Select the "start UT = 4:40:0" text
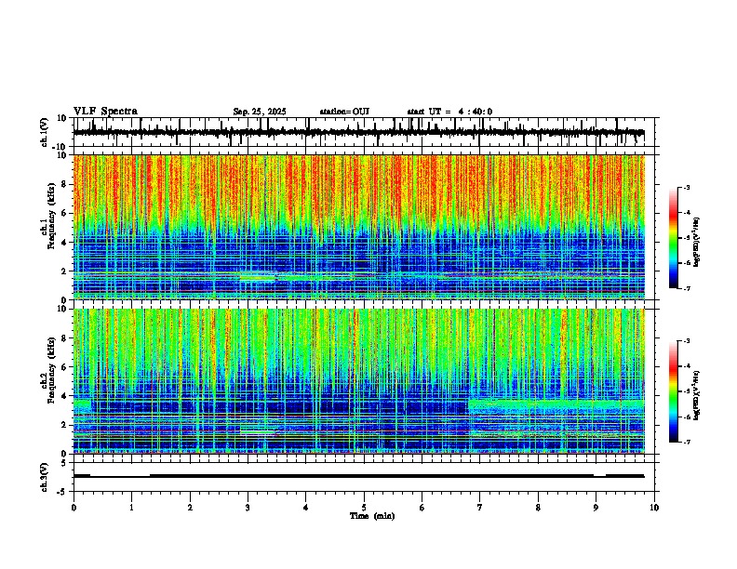Viewport: 737px width, 569px height. (449, 112)
